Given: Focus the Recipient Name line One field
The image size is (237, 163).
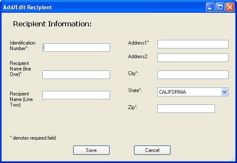Looking at the screenshot, I should (x=76, y=75).
